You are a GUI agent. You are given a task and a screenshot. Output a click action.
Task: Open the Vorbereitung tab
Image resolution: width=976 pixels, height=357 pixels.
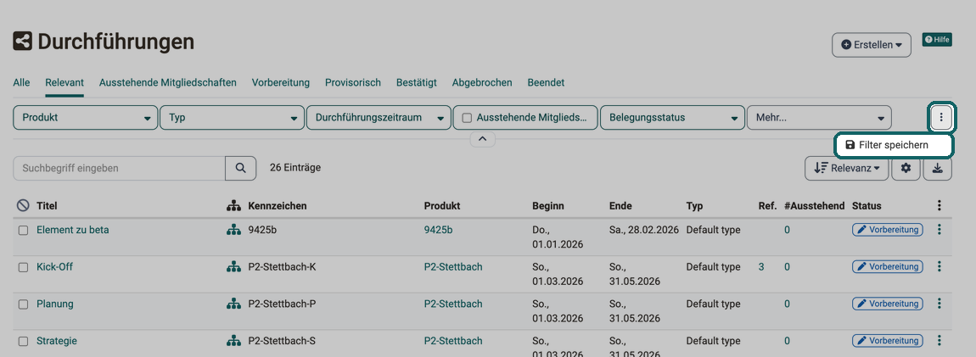tap(281, 82)
